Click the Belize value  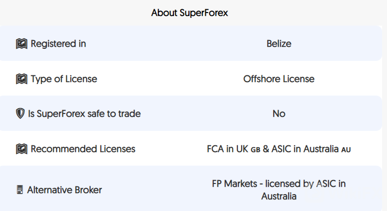(x=279, y=44)
